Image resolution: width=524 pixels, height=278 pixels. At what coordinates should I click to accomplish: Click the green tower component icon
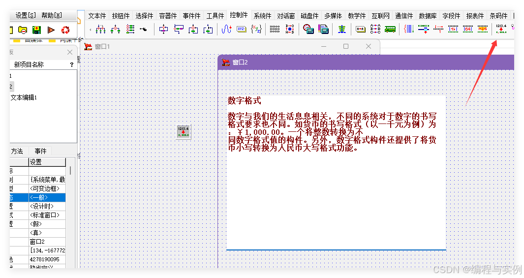[341, 30]
